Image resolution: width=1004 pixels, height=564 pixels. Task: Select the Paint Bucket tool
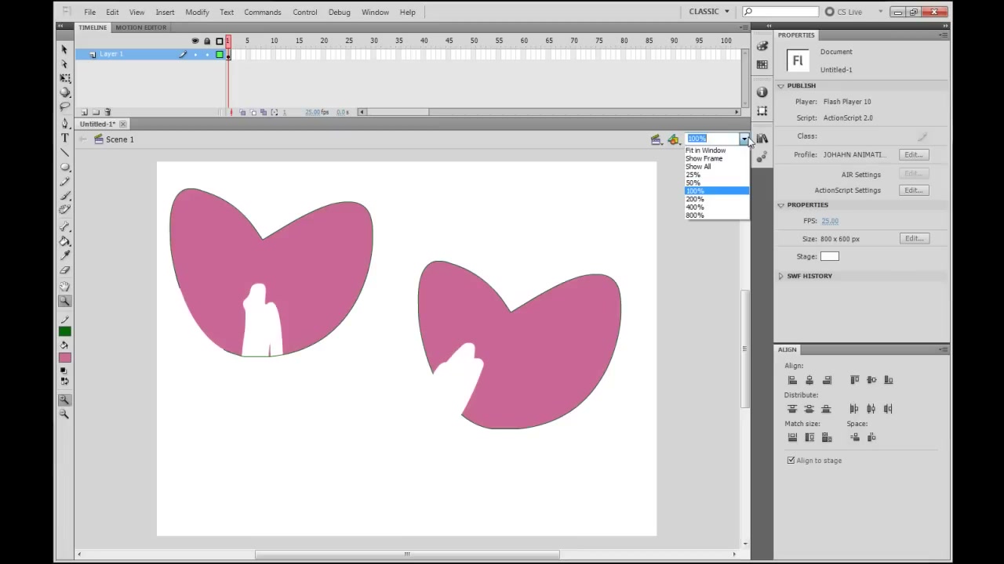click(64, 240)
